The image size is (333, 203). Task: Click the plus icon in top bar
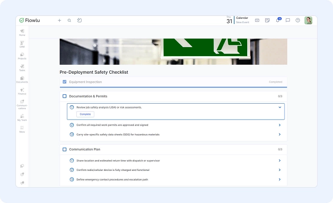tap(60, 20)
